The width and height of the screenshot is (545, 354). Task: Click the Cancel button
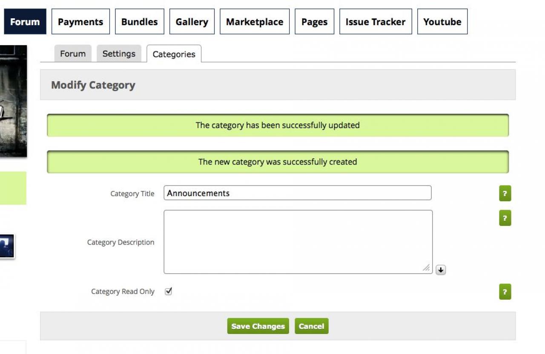[311, 326]
